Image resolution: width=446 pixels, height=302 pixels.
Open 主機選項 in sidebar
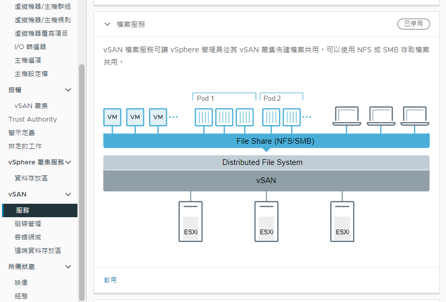[x=28, y=61]
